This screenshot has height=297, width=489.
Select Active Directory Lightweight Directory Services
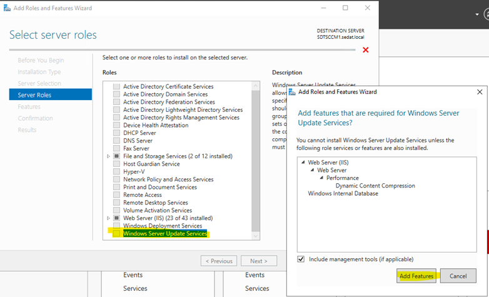183,110
